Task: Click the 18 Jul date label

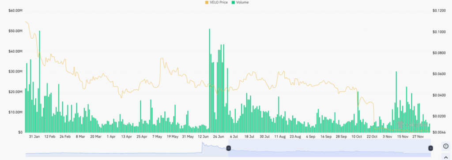Action: pyautogui.click(x=249, y=137)
